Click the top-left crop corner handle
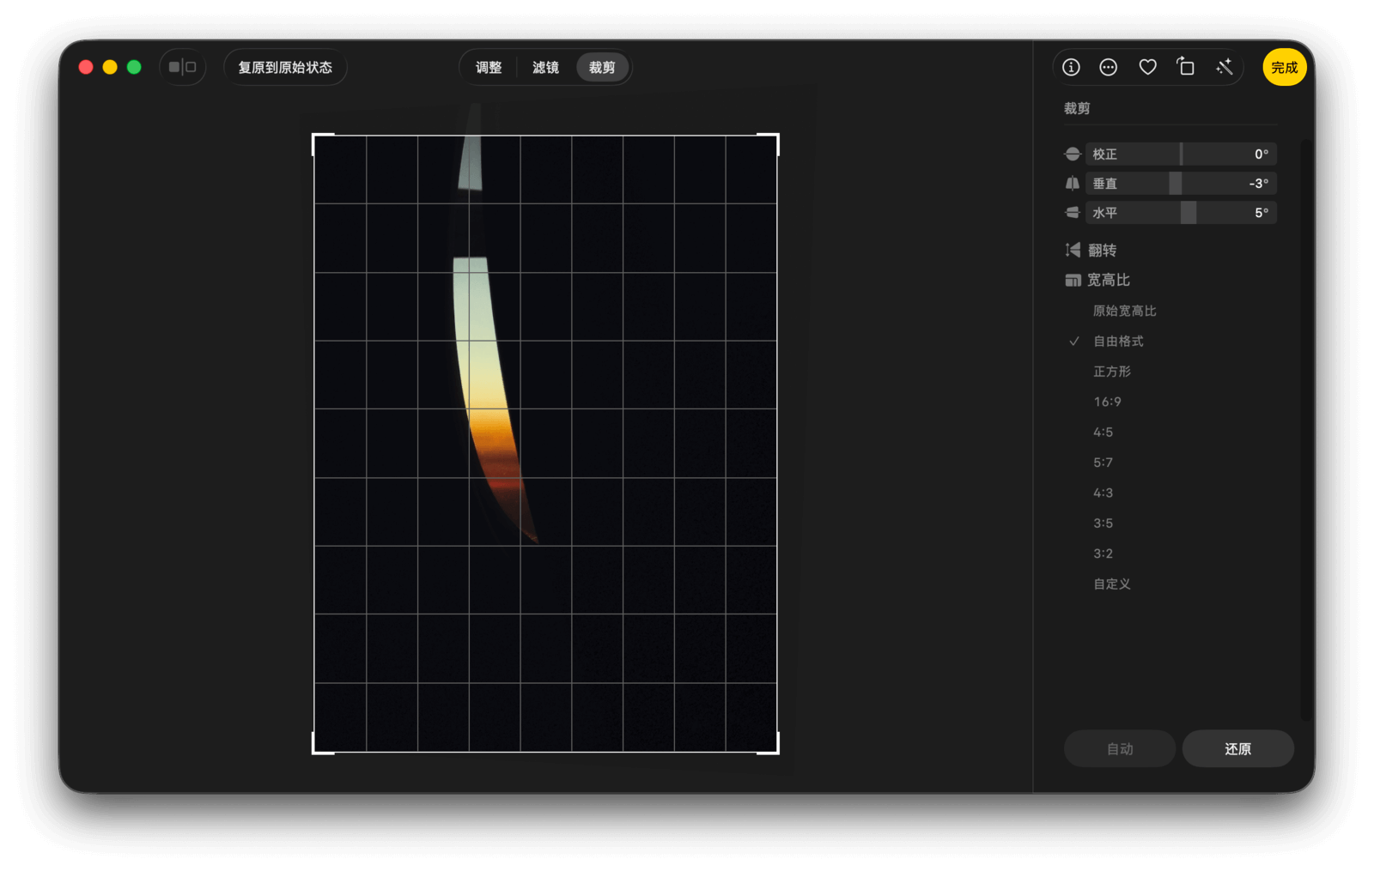The height and width of the screenshot is (871, 1374). tap(314, 136)
